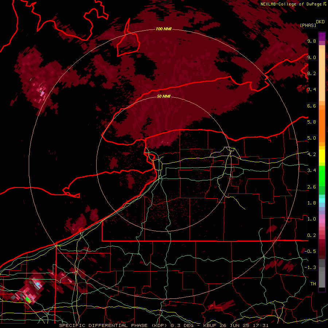The width and height of the screenshot is (328, 328).
Task: Click the 100 NMI range ring label
Action: (164, 29)
